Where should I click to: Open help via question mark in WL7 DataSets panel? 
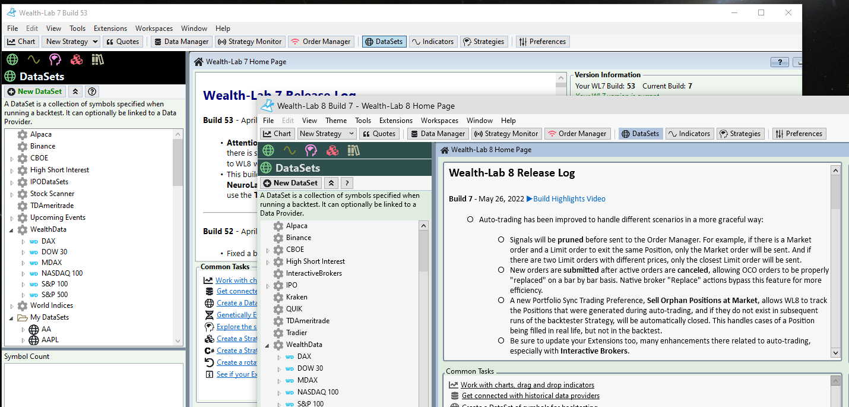[91, 92]
